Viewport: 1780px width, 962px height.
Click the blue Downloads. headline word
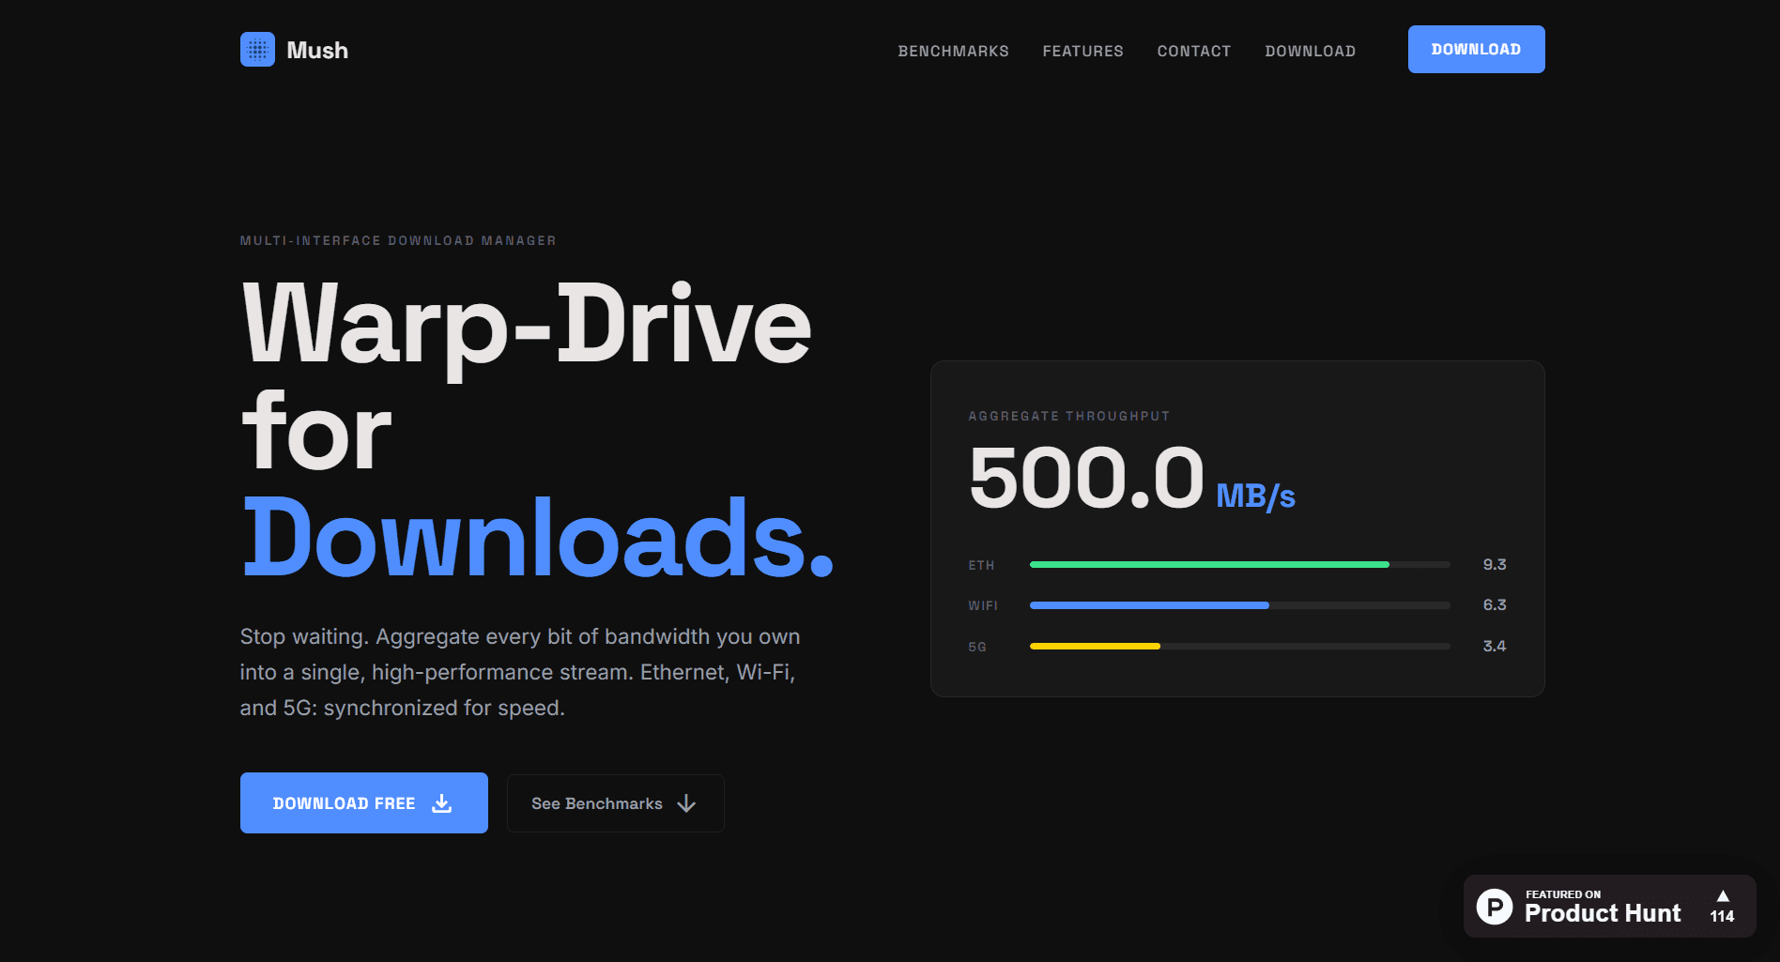click(538, 538)
